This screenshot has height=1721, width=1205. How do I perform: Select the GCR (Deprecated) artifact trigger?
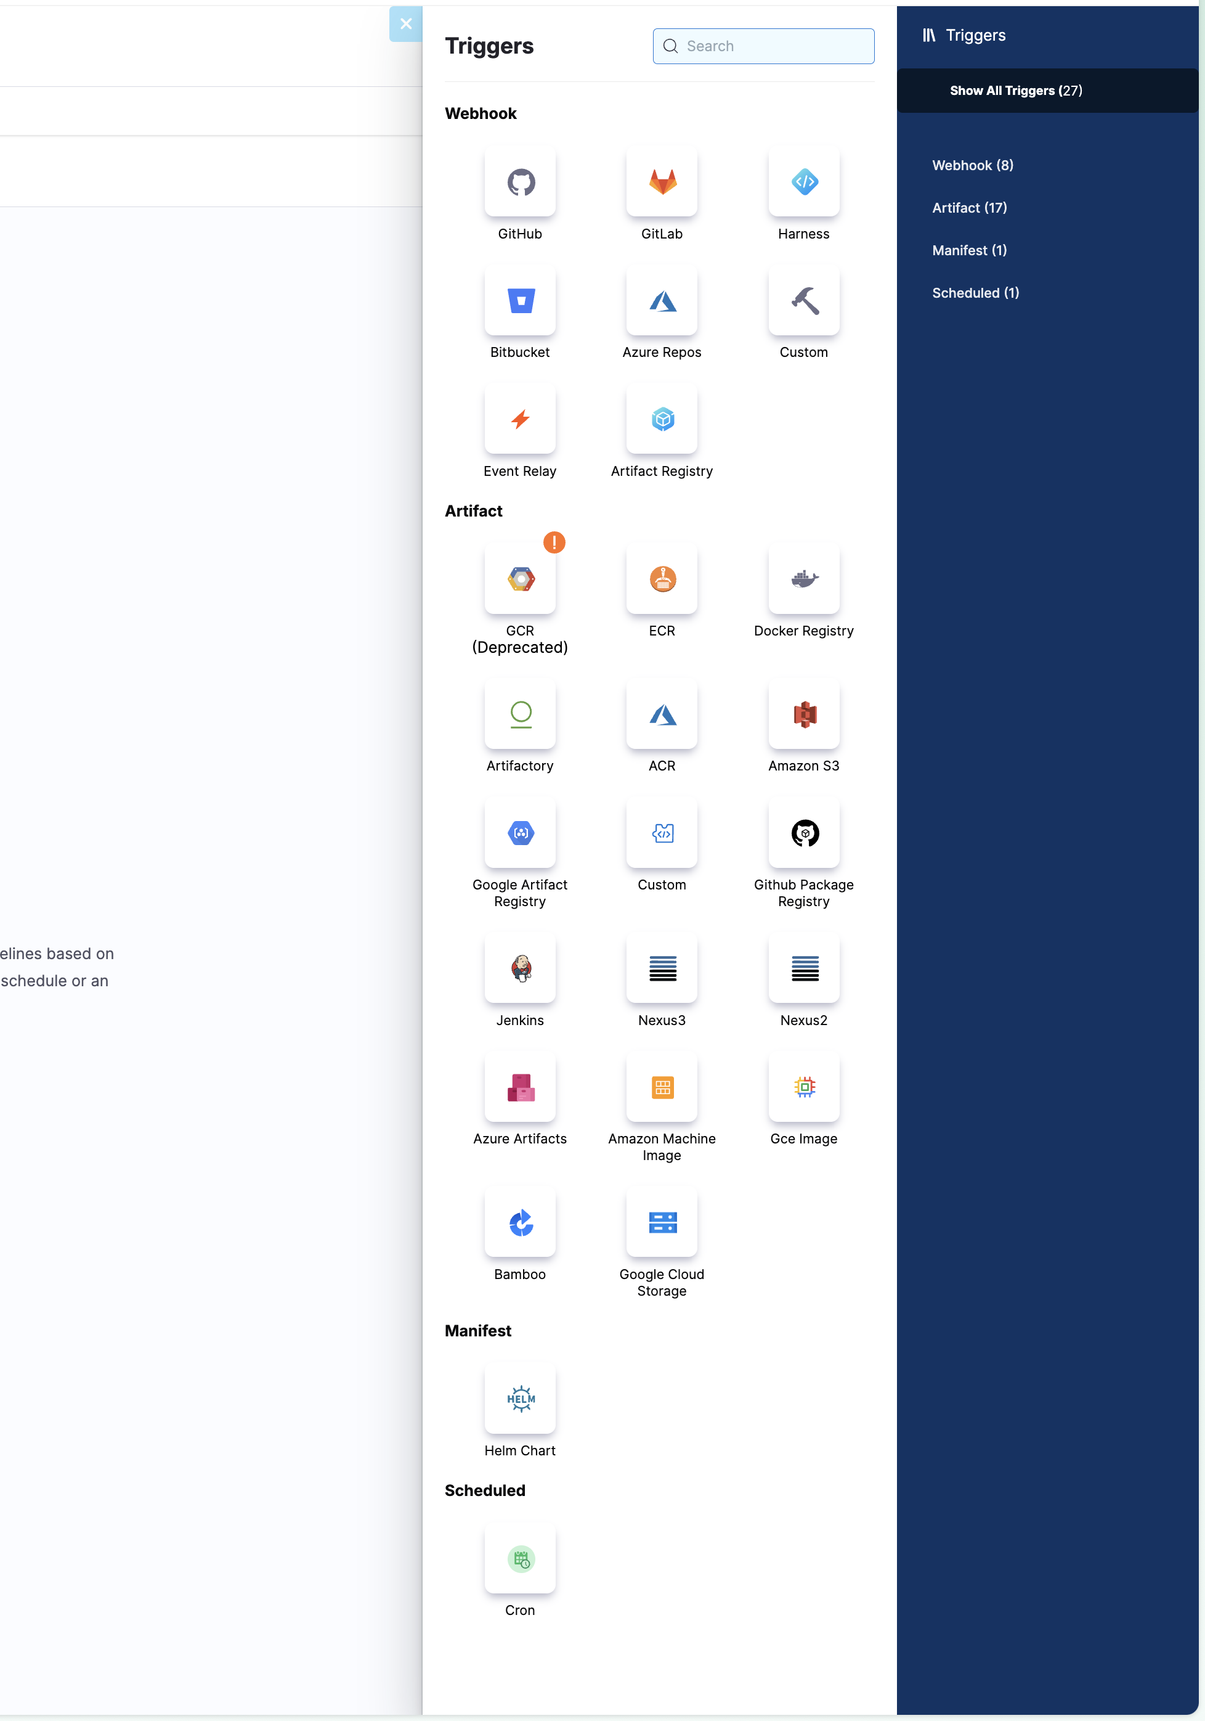(520, 579)
